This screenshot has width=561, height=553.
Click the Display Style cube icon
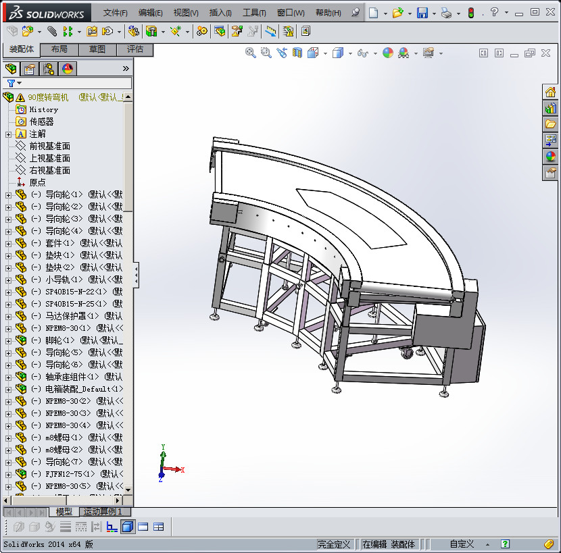[337, 53]
